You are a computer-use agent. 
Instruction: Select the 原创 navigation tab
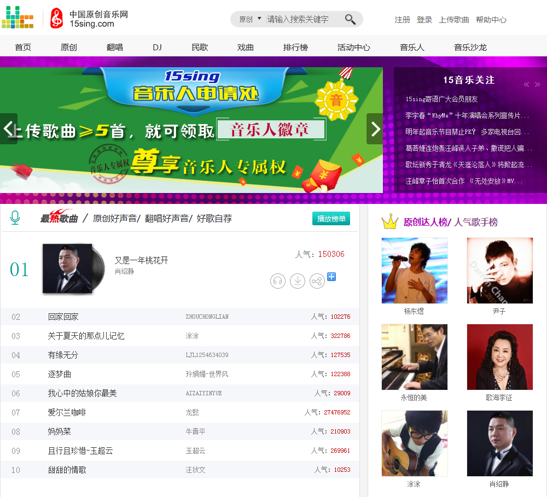click(69, 47)
